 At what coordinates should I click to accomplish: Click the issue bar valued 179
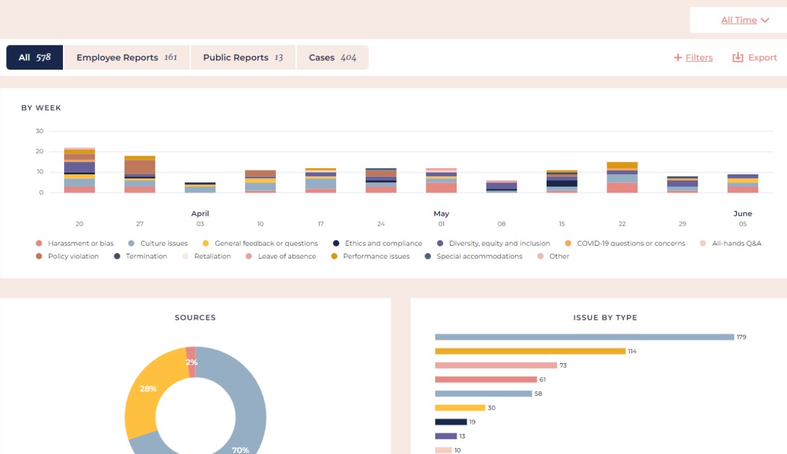(x=584, y=337)
